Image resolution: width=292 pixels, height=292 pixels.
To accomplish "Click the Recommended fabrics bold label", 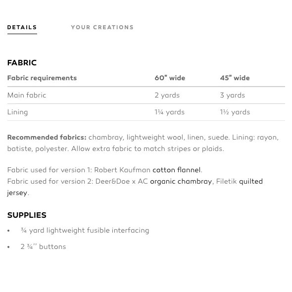I will [47, 138].
